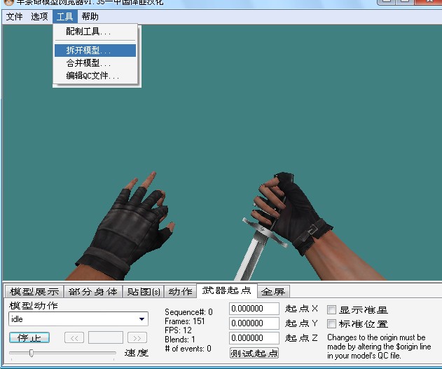Open the 文件 menu
442x369 pixels.
(x=15, y=17)
